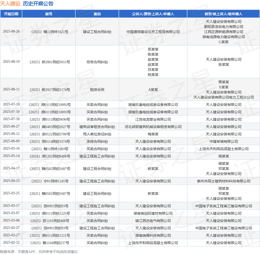This screenshot has height=254, width=260.
Task: Click plaintiff 中国通信建设北京工程局有限公司
Action: pyautogui.click(x=153, y=32)
